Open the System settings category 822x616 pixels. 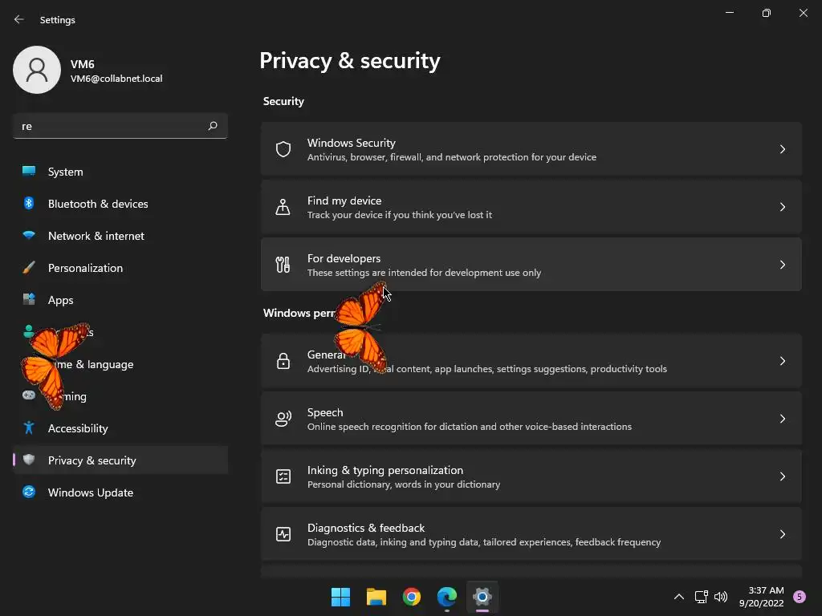(x=65, y=172)
